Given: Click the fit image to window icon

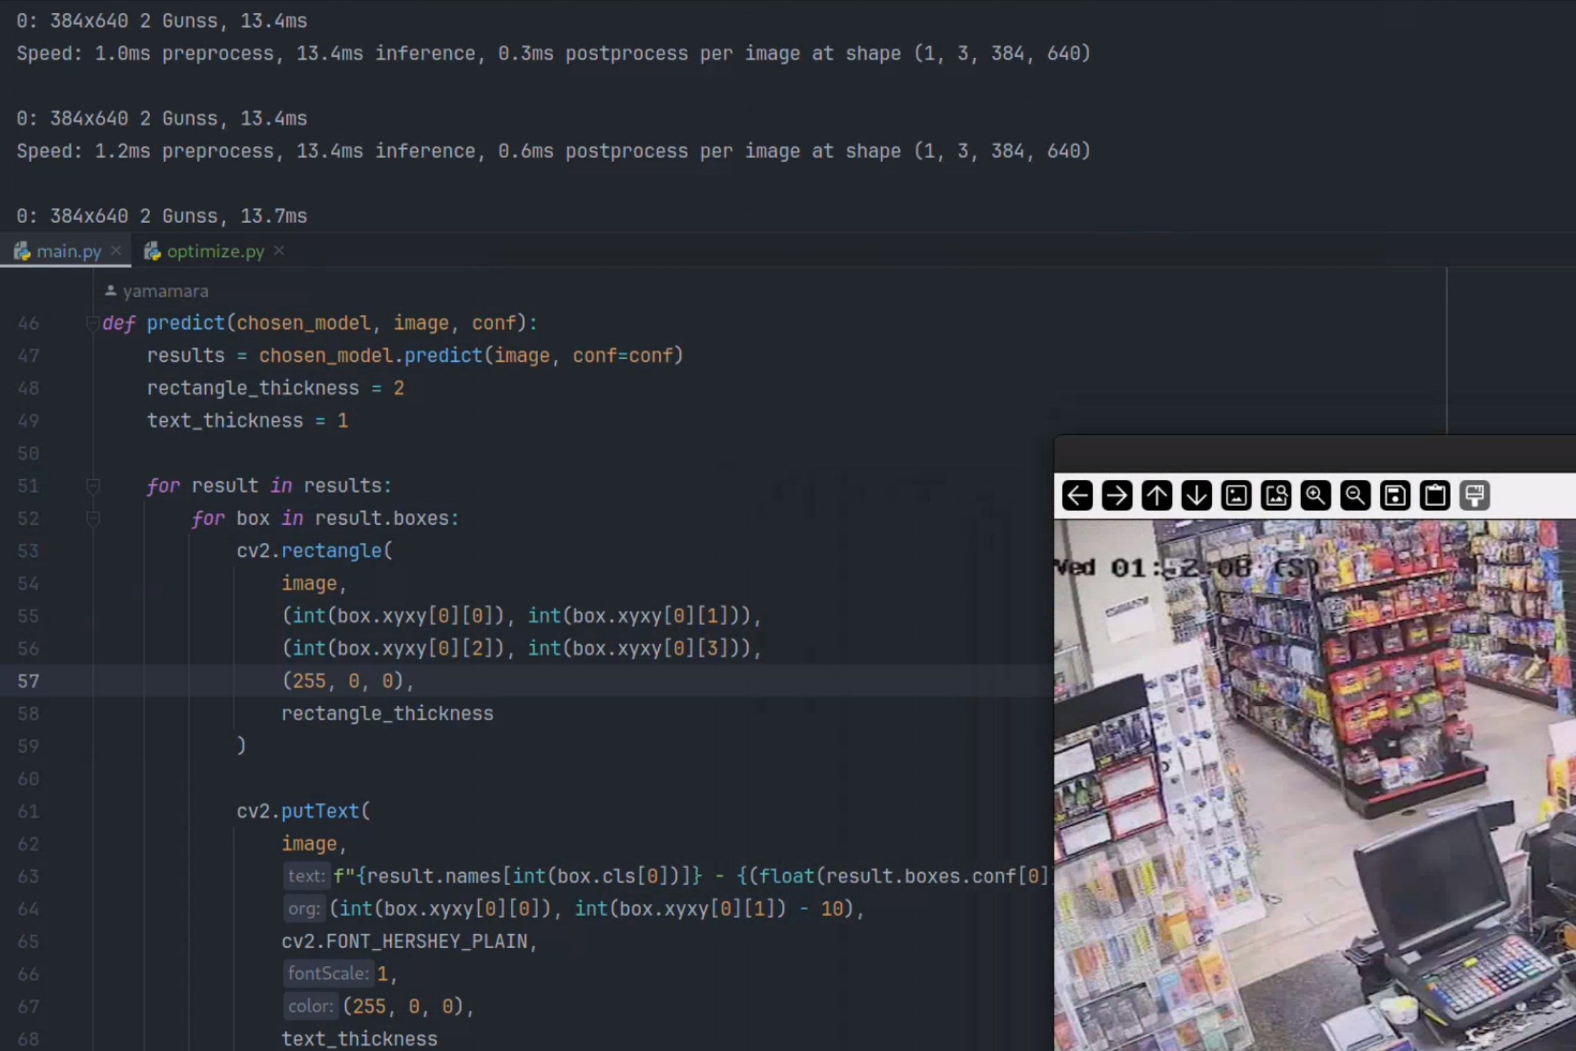Looking at the screenshot, I should 1276,496.
